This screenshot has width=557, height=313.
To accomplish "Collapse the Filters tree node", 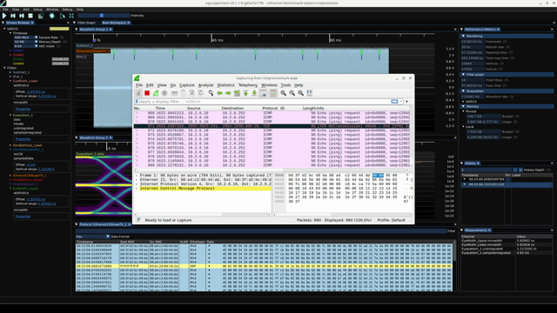I will (4, 68).
